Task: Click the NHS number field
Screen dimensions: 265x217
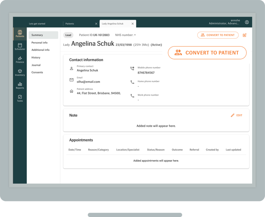Action: (125, 35)
